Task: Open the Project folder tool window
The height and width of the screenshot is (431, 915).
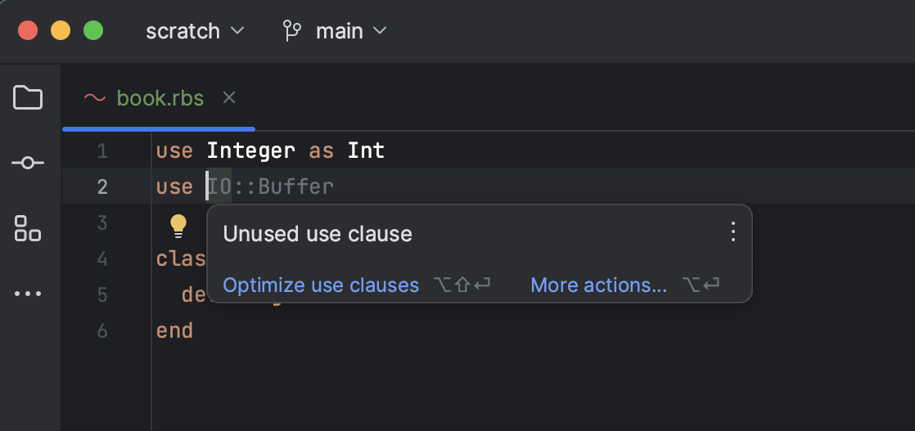Action: (x=28, y=97)
